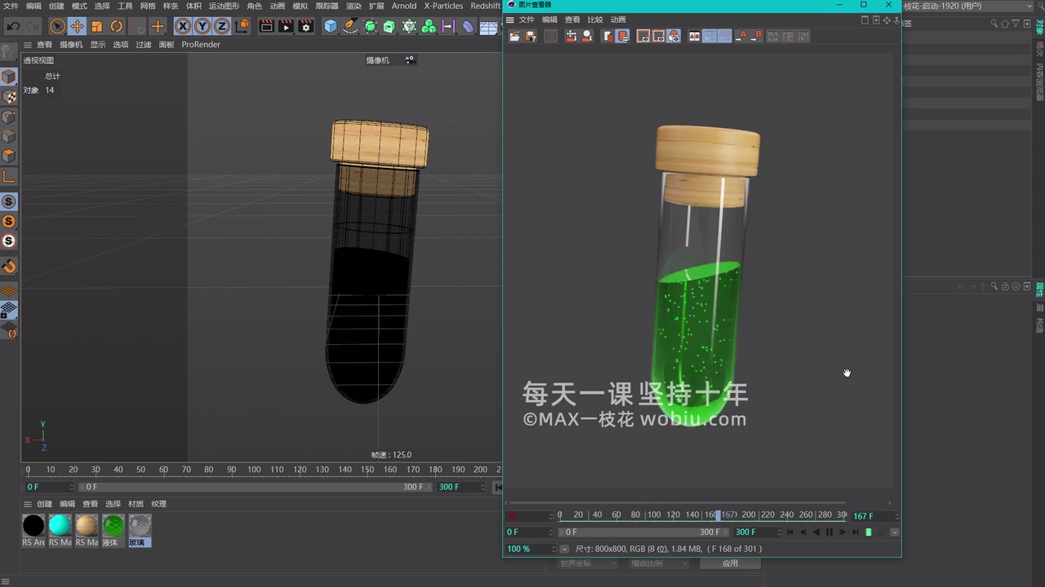Toggle the Z axis lock

(x=222, y=26)
